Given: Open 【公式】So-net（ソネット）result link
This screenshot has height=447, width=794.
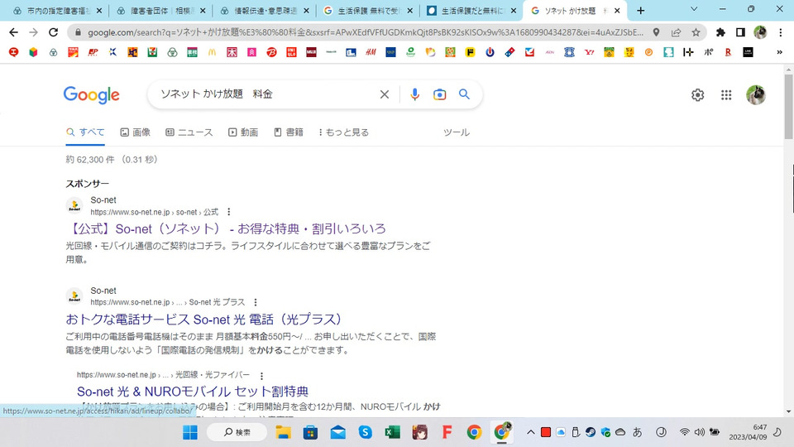Looking at the screenshot, I should tap(226, 228).
